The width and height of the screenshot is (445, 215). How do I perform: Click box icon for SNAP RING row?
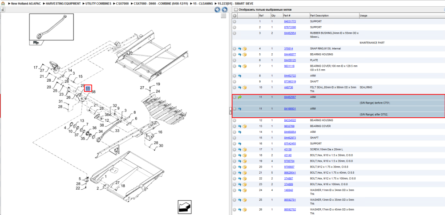coord(244,49)
